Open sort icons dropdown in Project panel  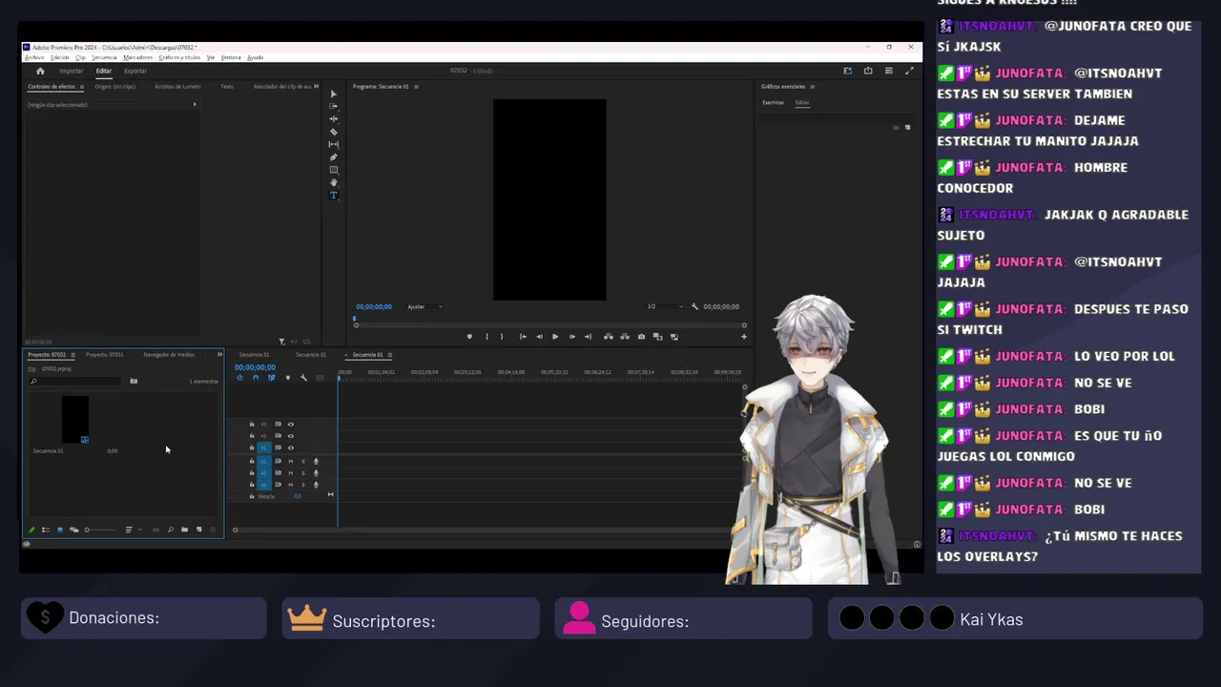click(x=132, y=530)
